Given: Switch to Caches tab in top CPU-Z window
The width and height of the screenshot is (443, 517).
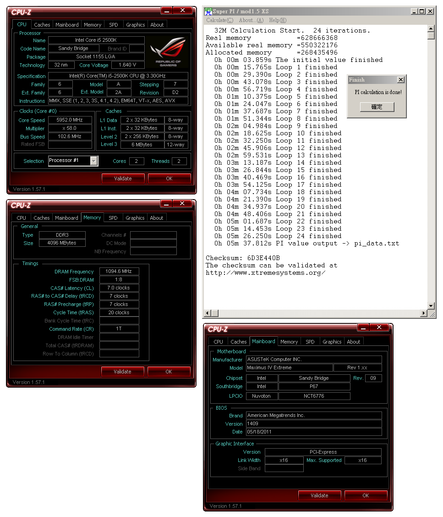Looking at the screenshot, I should click(x=42, y=25).
